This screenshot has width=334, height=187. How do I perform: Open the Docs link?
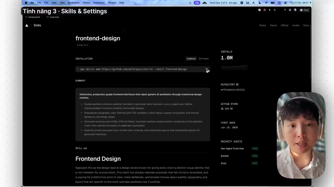(306, 25)
